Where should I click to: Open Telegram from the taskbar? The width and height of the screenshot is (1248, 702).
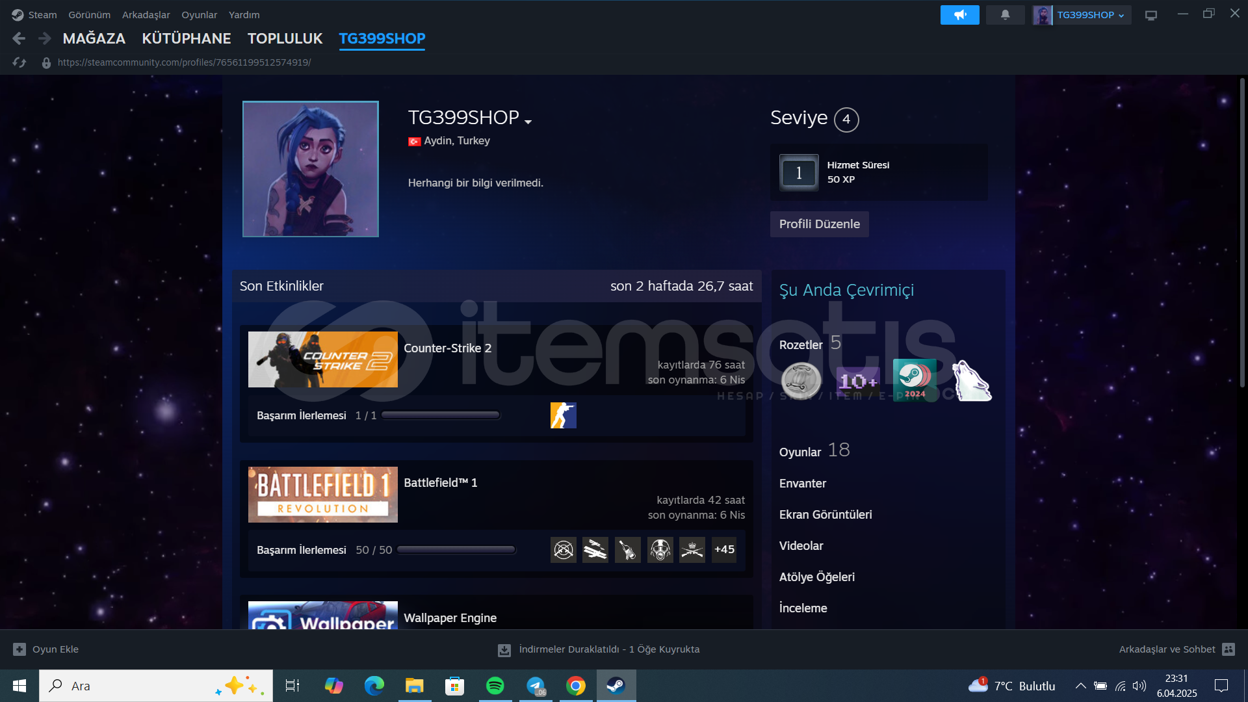click(536, 686)
